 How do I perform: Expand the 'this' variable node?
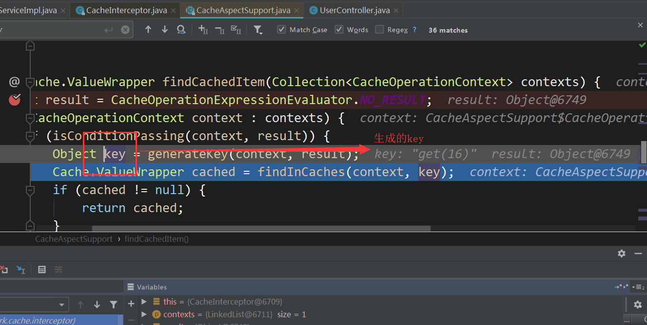pyautogui.click(x=144, y=302)
